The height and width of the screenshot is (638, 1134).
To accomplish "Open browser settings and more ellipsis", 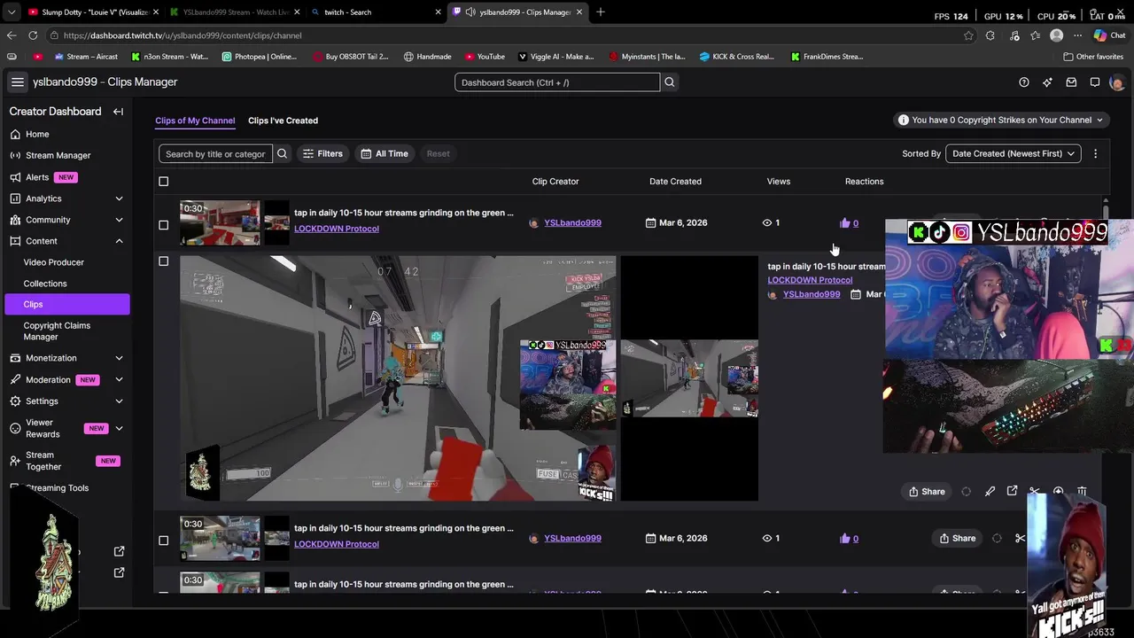I will (1077, 35).
